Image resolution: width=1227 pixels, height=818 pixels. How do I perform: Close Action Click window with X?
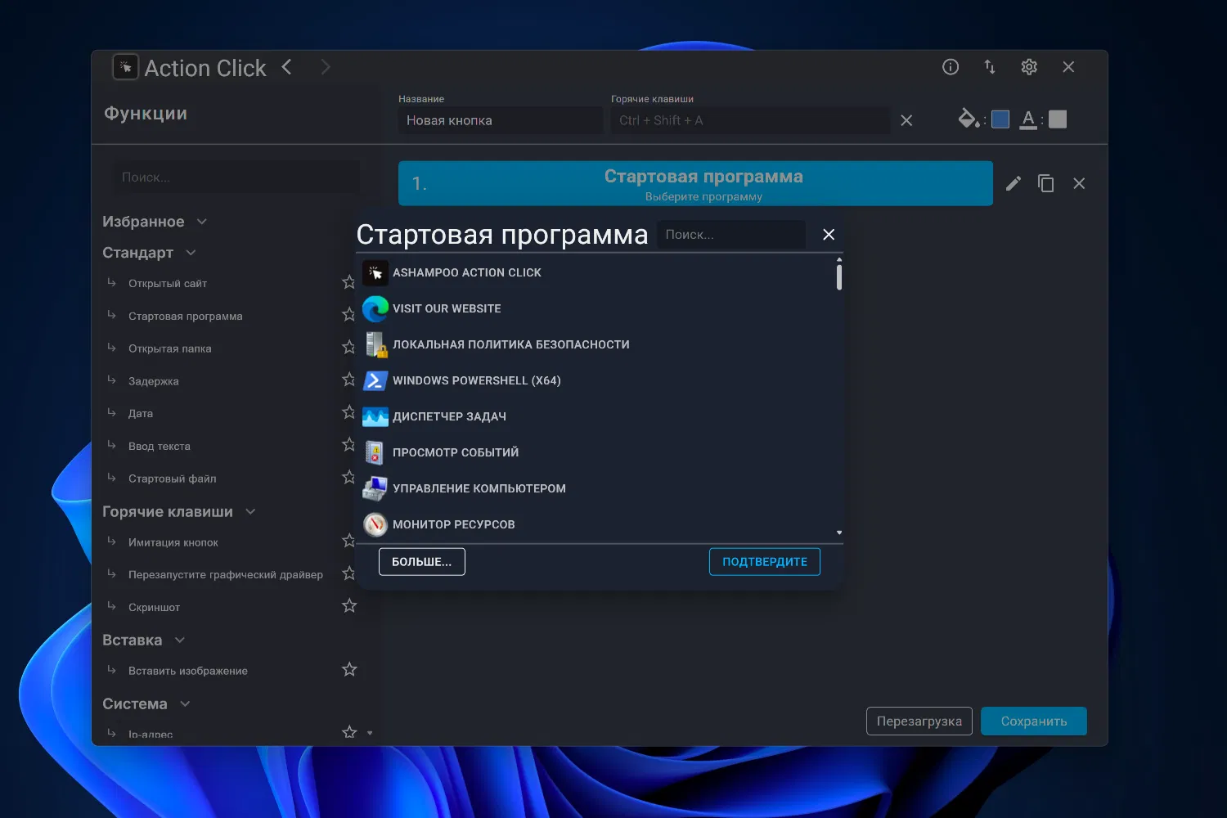click(1068, 67)
